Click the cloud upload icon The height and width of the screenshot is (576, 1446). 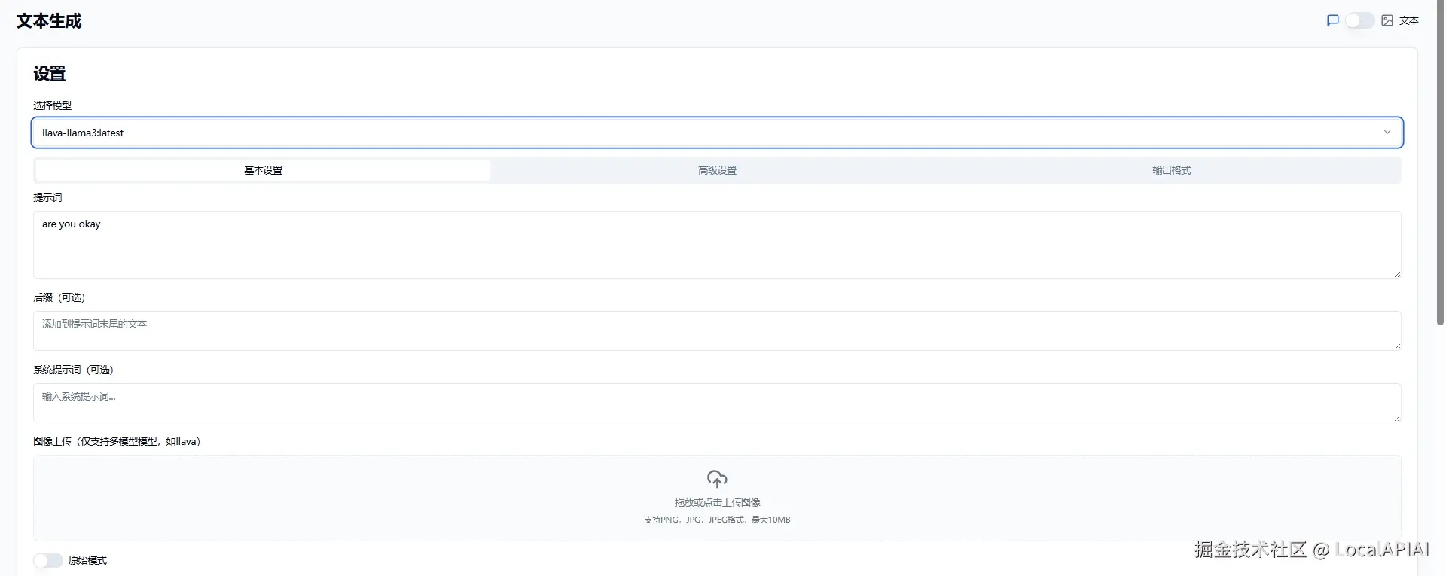click(717, 479)
